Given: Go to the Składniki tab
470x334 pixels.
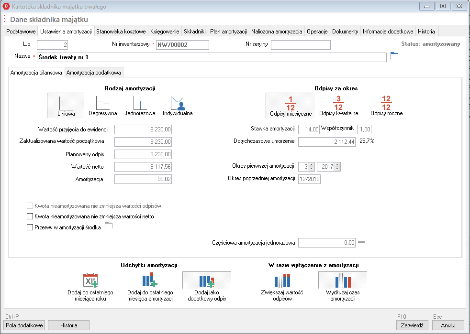Looking at the screenshot, I should tap(195, 32).
